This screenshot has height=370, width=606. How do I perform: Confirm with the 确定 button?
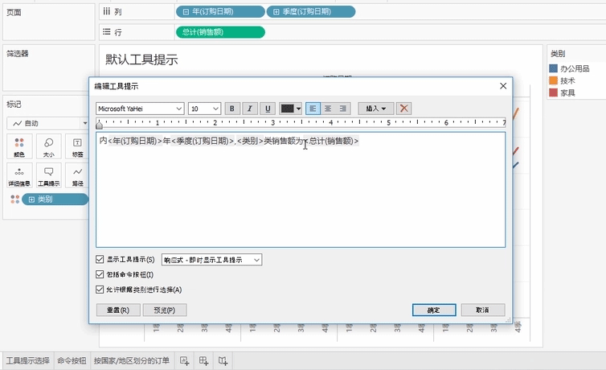tap(434, 310)
